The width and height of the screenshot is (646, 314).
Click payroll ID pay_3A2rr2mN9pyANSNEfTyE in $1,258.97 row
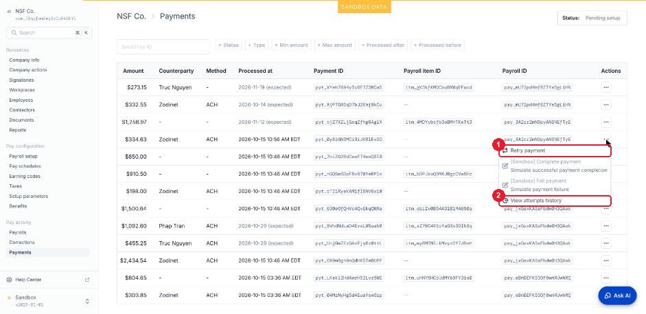pos(538,122)
